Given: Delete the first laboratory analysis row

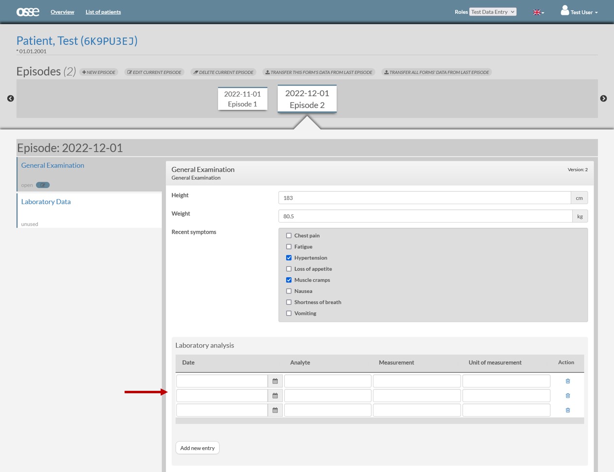Looking at the screenshot, I should (567, 381).
